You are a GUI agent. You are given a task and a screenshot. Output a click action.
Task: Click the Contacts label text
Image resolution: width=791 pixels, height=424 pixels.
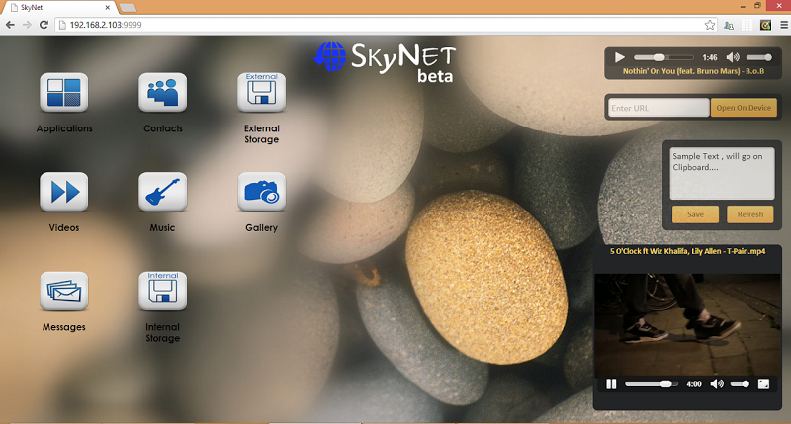coord(163,128)
